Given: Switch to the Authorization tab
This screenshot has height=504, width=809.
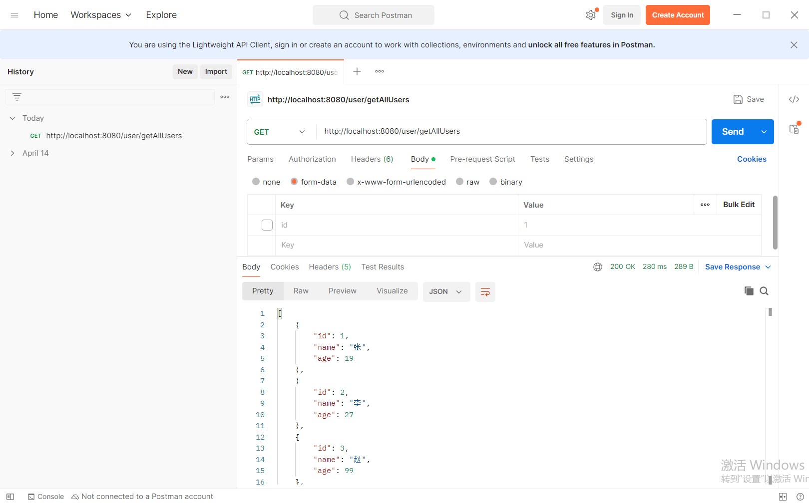Looking at the screenshot, I should point(312,159).
